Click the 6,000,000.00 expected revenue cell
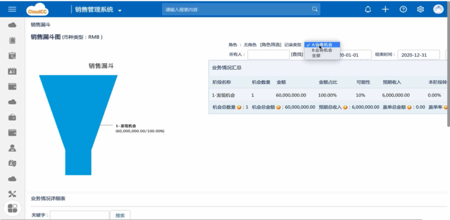 coord(396,95)
